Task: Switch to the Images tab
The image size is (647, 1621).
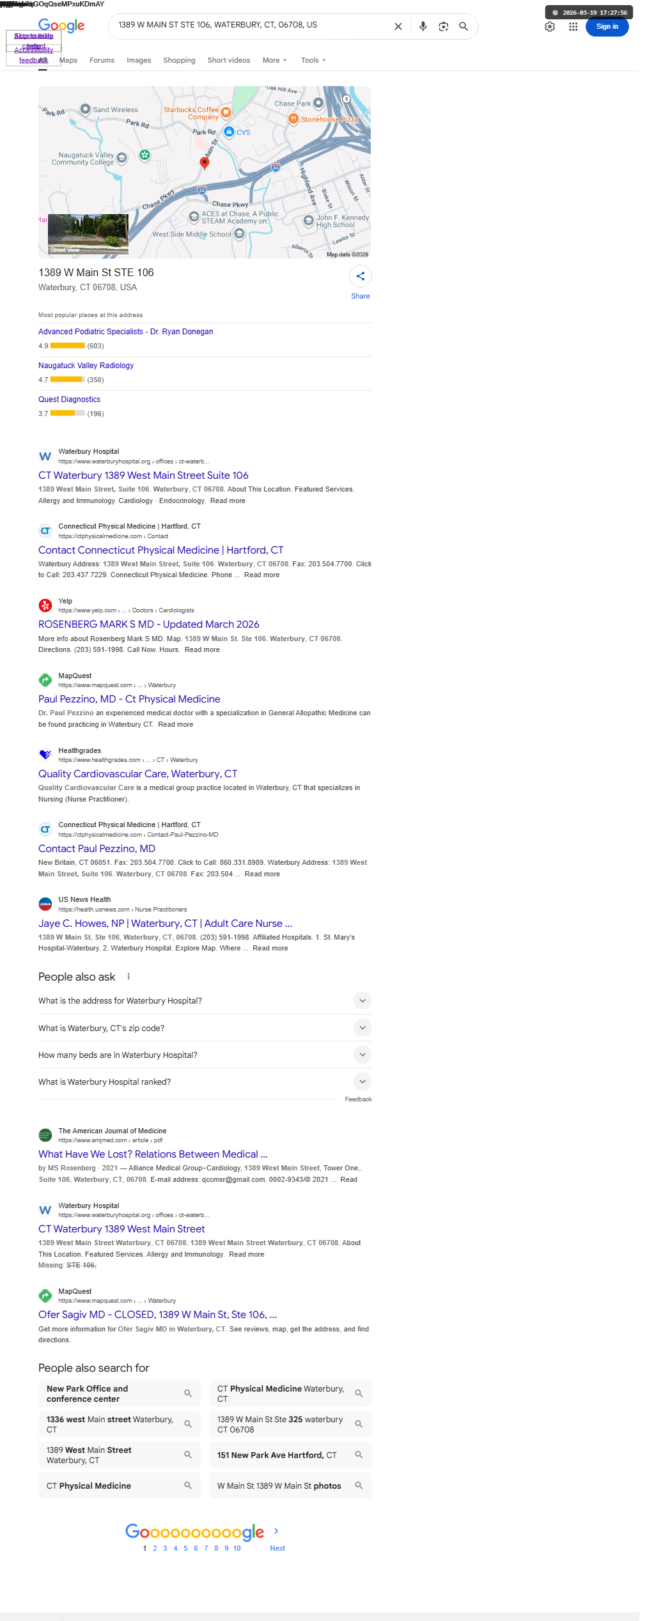Action: (x=139, y=61)
